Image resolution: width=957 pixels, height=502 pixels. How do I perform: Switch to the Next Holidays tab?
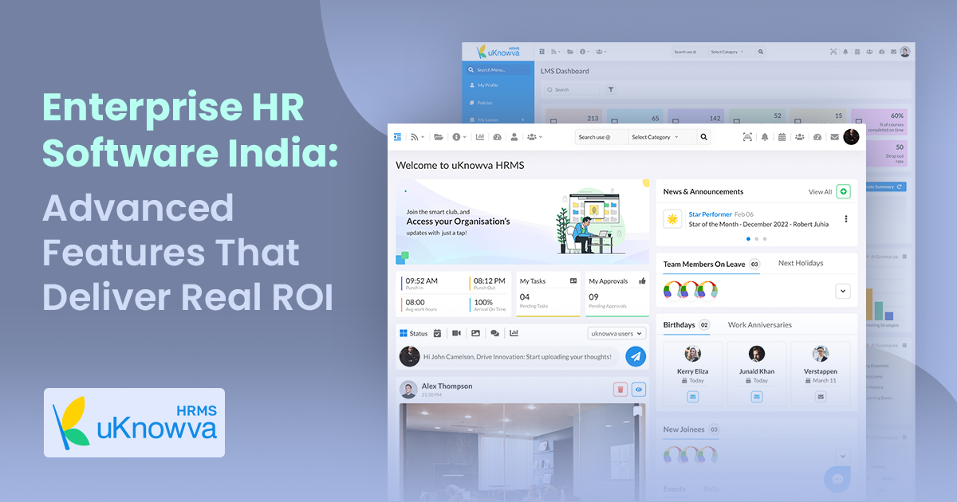pyautogui.click(x=801, y=263)
